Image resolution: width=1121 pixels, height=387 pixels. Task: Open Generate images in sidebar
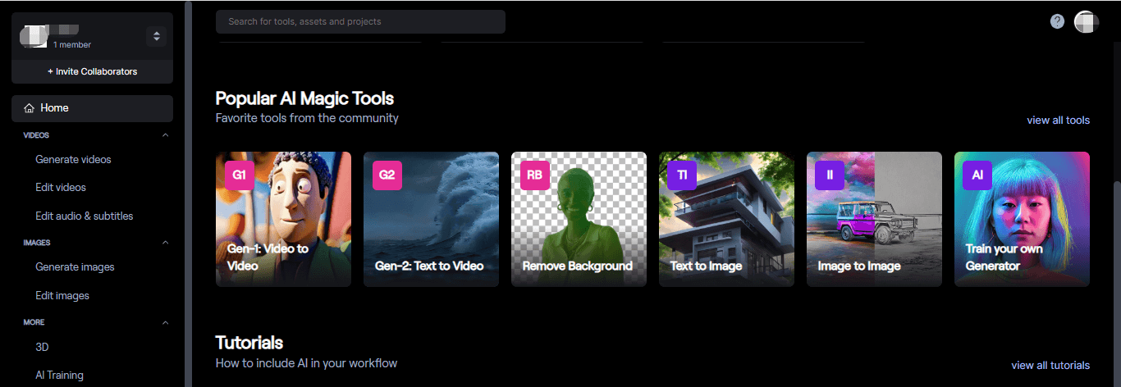[x=75, y=267]
